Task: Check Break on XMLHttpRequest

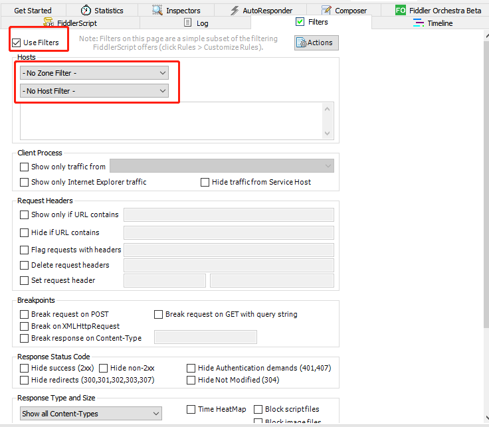Action: [24, 326]
